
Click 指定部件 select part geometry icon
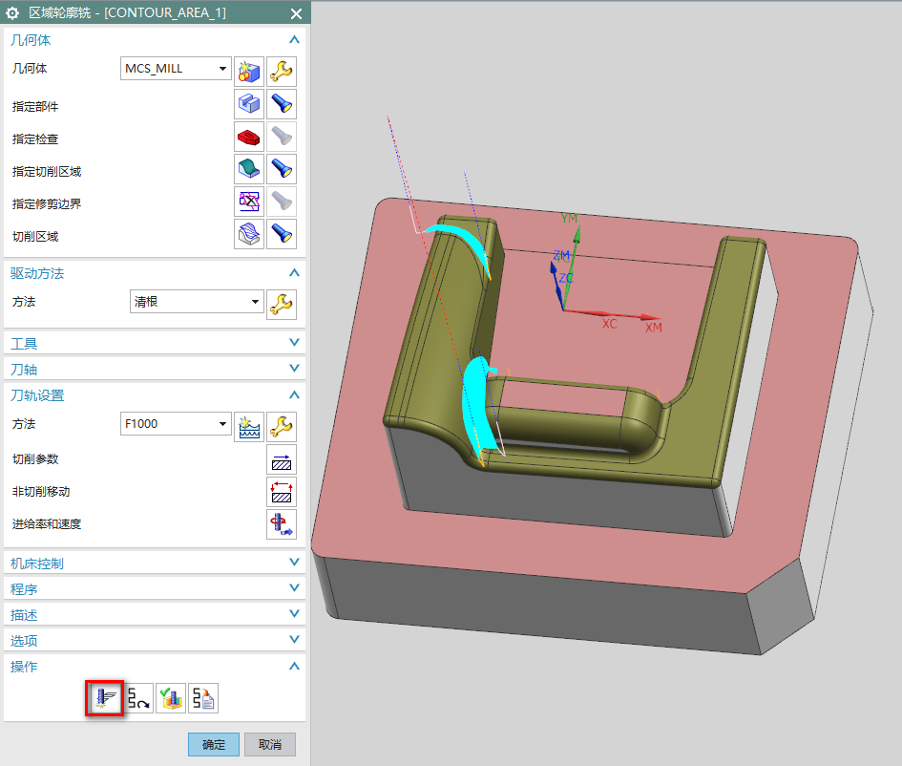coord(249,103)
